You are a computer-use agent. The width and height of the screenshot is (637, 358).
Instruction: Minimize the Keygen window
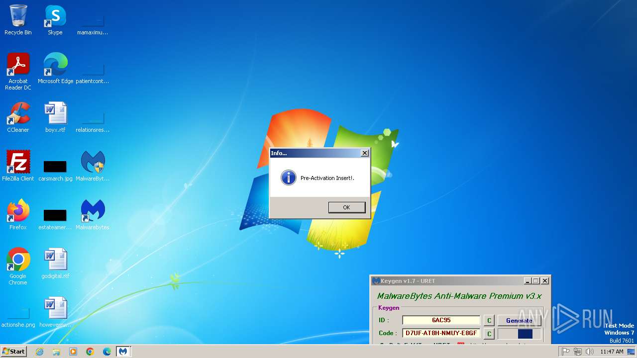point(527,281)
